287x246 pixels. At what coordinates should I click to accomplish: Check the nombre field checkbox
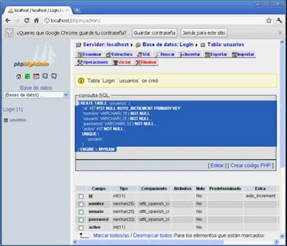point(81,204)
